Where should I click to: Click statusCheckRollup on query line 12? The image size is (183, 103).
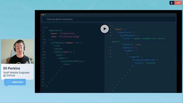pyautogui.click(x=71, y=61)
